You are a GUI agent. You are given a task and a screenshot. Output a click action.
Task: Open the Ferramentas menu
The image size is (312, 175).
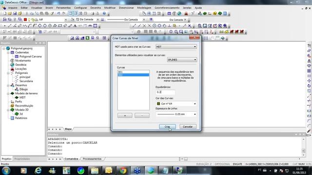tap(63, 8)
